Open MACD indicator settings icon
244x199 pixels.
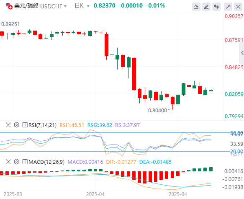16,162
